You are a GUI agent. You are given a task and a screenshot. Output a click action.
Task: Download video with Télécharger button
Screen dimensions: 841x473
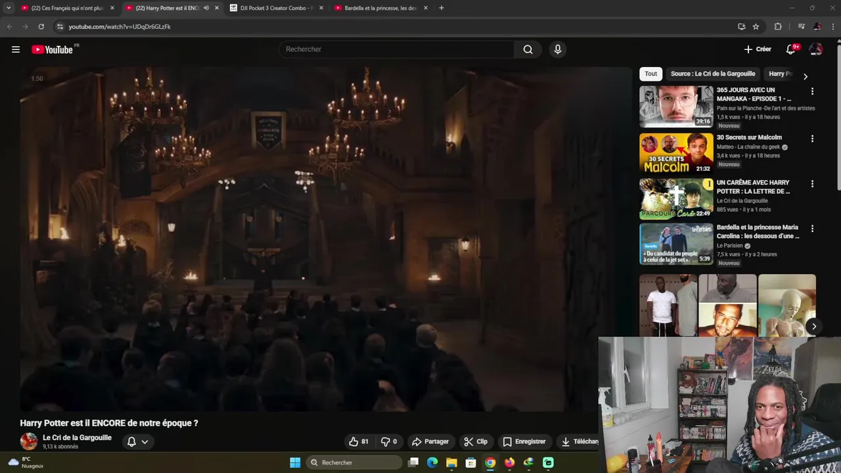point(578,441)
